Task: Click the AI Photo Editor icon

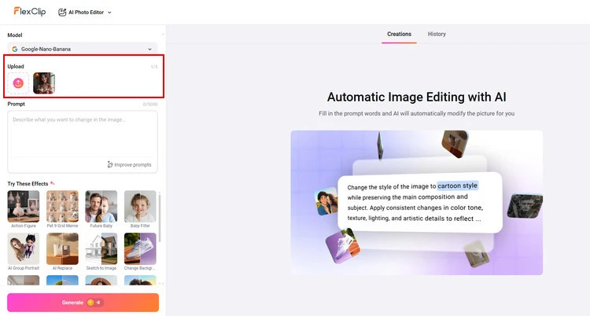Action: [62, 13]
